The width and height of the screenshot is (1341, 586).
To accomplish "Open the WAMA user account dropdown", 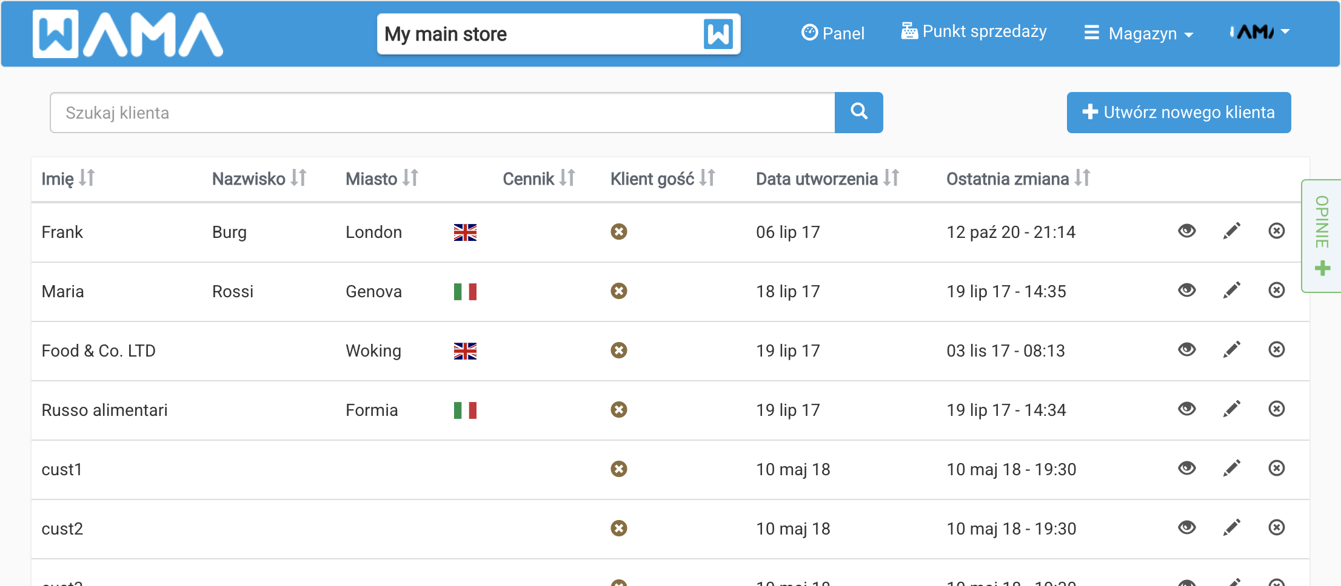I will [1259, 31].
